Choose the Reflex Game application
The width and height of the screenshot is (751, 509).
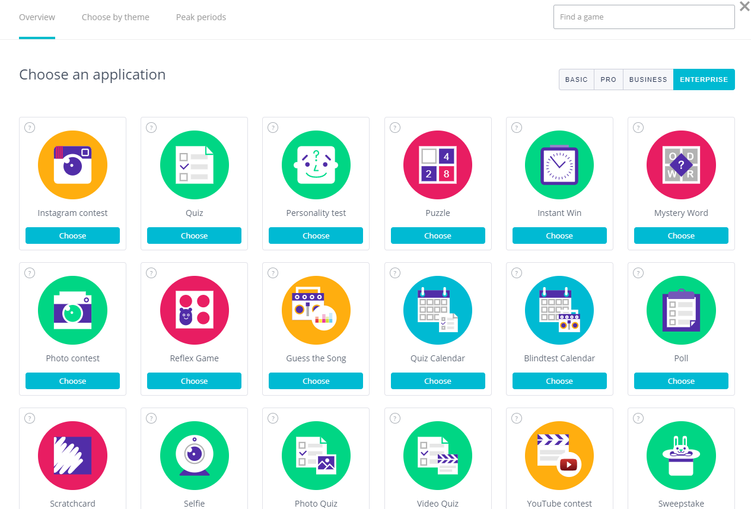tap(195, 381)
